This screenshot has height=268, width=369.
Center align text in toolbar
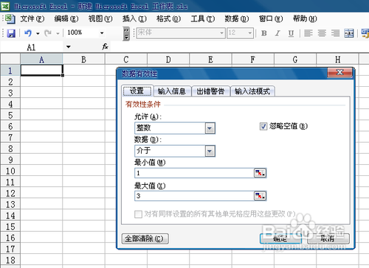[x=322, y=33]
